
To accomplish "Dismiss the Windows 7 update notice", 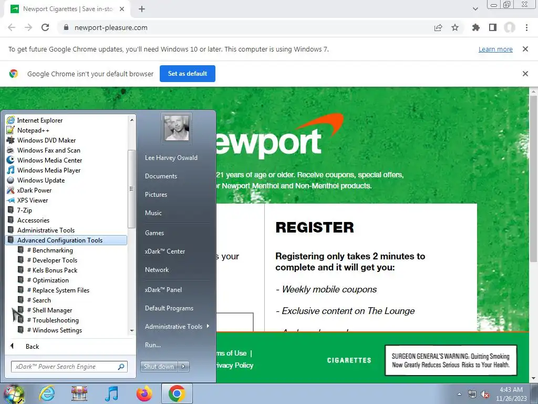I will tap(525, 49).
